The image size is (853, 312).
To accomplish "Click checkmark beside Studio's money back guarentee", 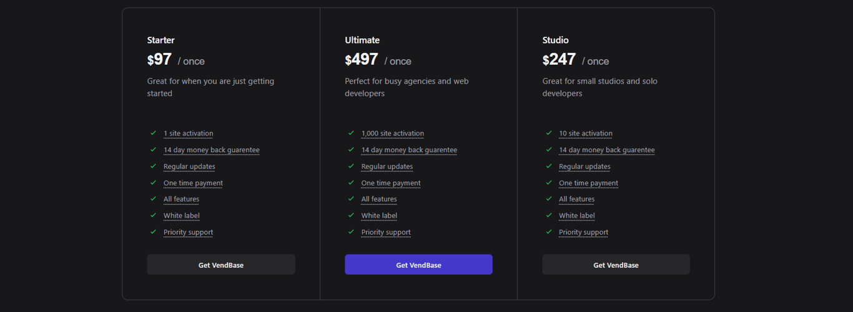I will click(x=549, y=149).
